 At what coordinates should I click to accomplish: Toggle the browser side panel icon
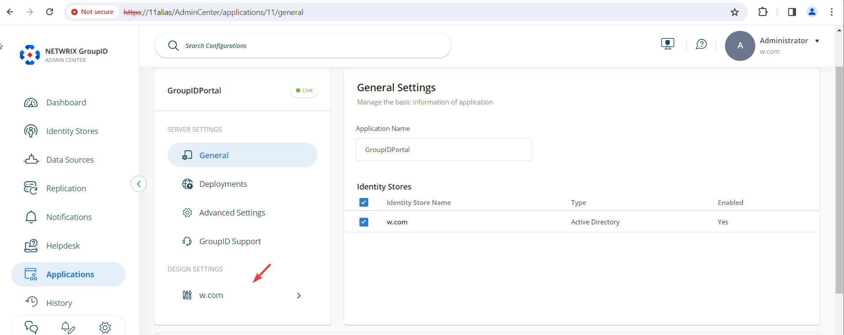click(x=792, y=12)
